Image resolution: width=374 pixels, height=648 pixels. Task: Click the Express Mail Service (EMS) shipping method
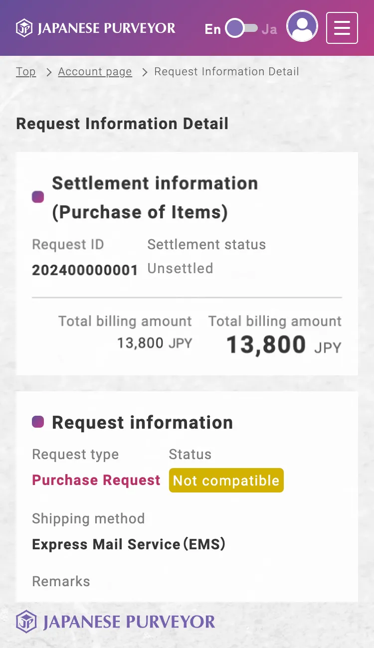coord(129,544)
